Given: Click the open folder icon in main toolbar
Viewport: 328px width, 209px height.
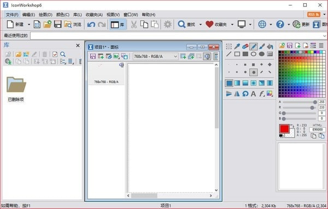Looking at the screenshot, I should click(48, 25).
